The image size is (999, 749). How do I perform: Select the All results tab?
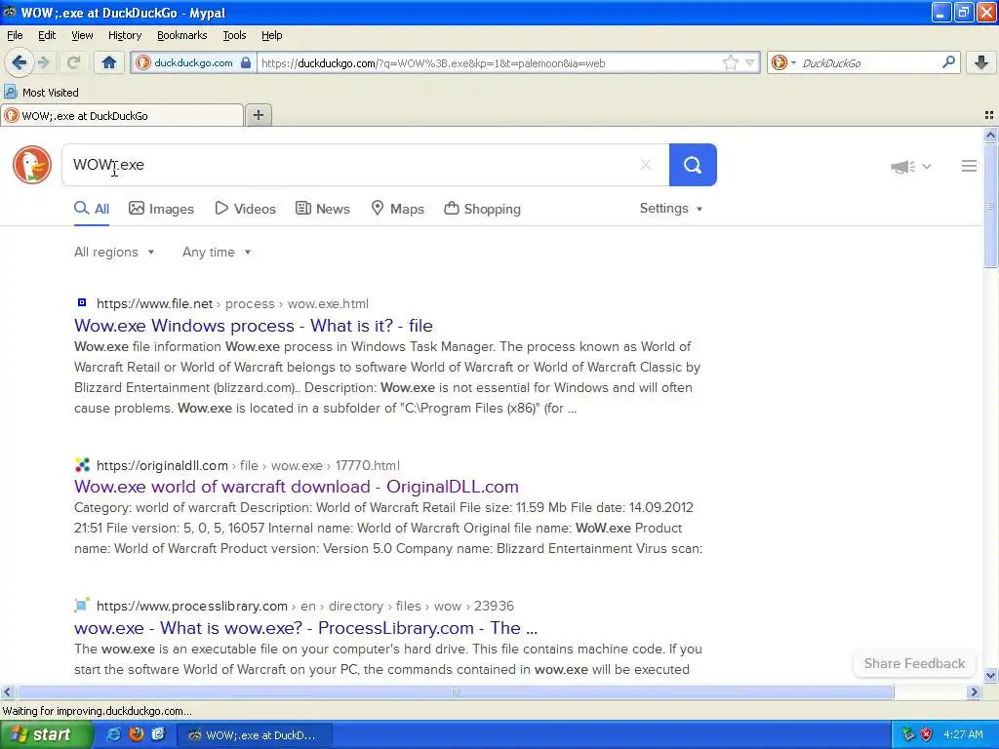click(x=92, y=209)
